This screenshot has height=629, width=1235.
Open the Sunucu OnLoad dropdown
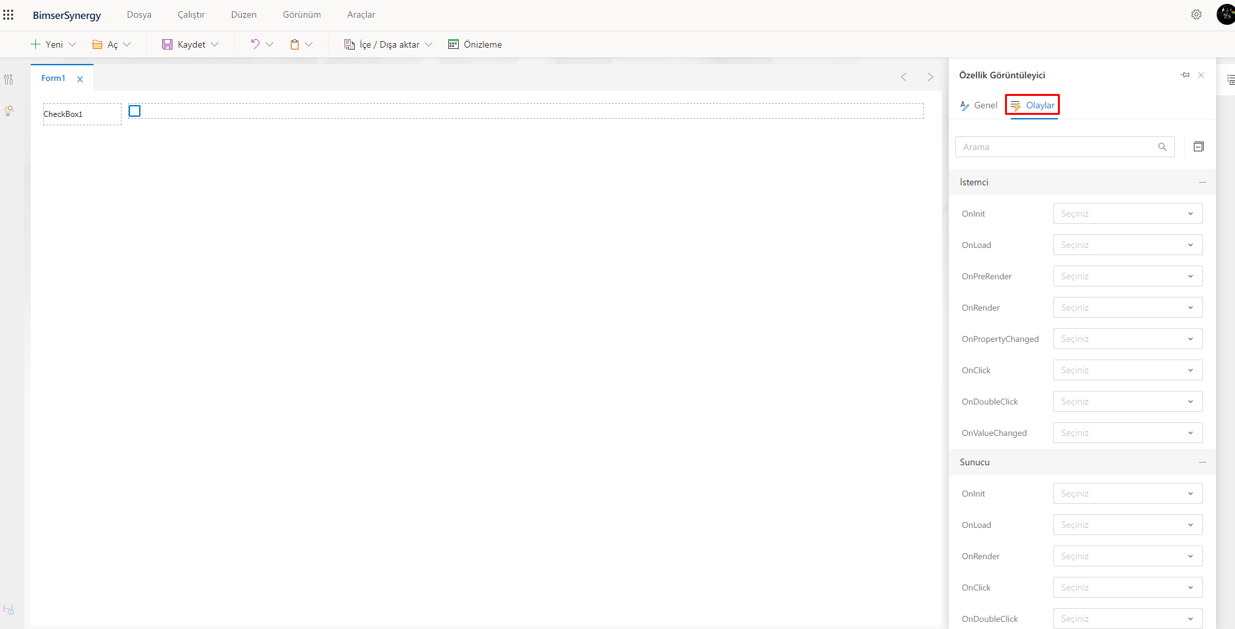click(x=1128, y=525)
